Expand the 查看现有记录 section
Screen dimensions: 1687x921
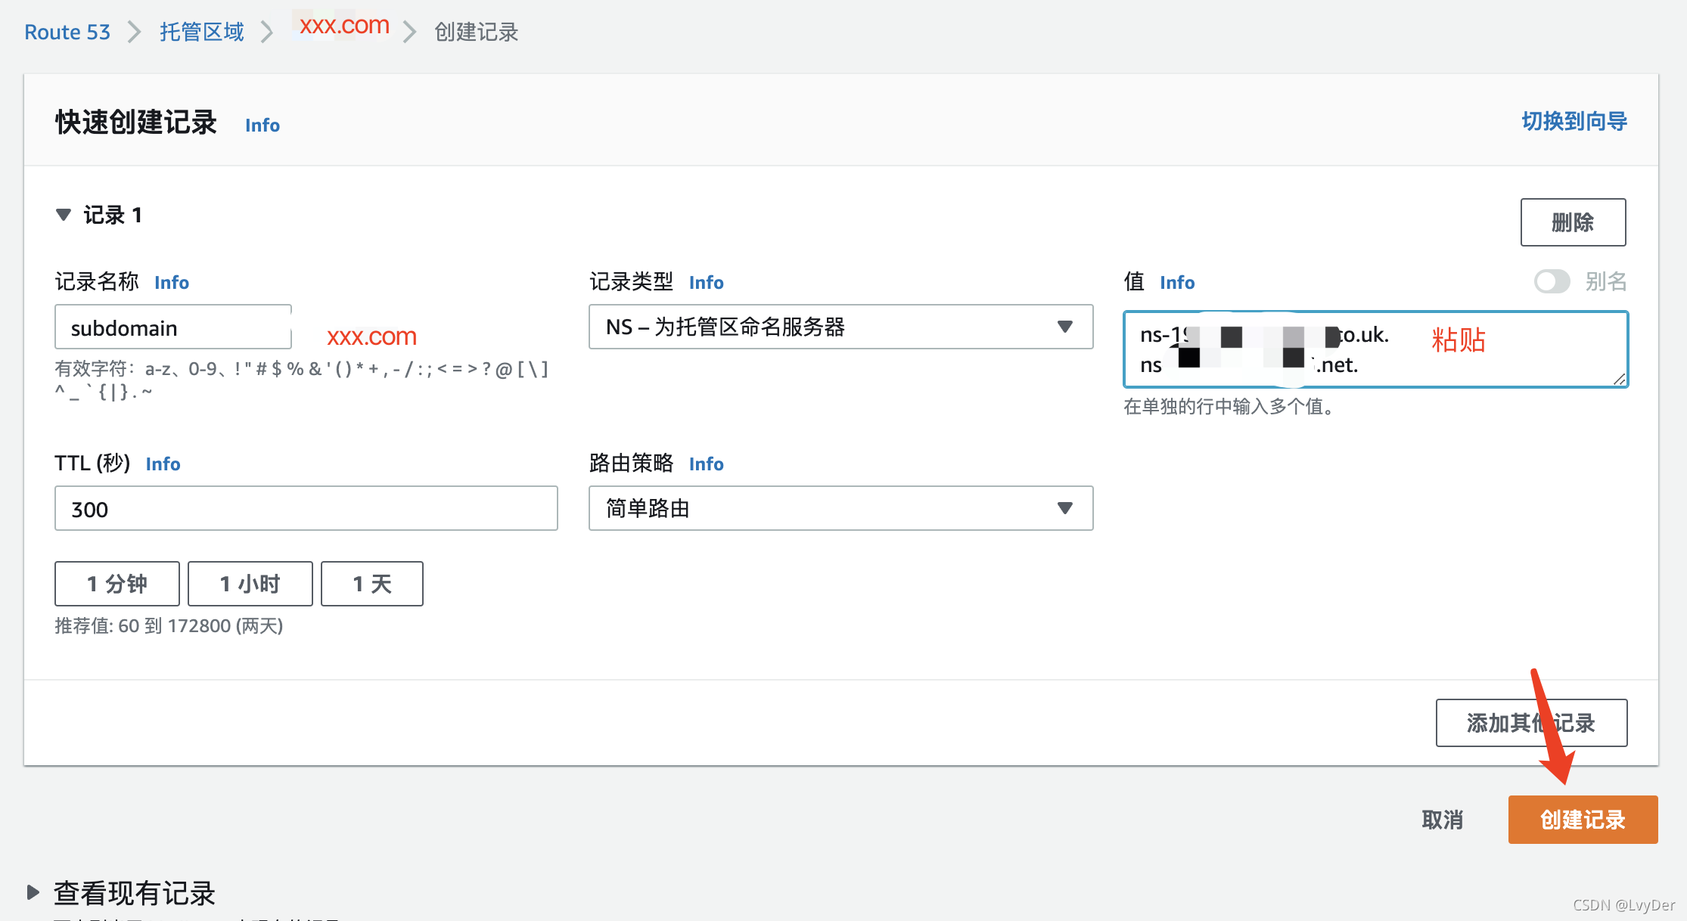pyautogui.click(x=33, y=892)
